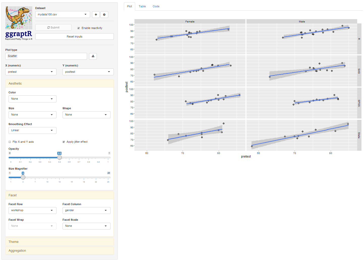Enable Flip X and Y axis
Viewport: 364px width, 263px height.
coord(10,142)
